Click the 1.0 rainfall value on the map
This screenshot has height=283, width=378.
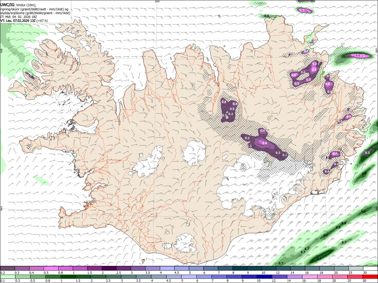363,211
